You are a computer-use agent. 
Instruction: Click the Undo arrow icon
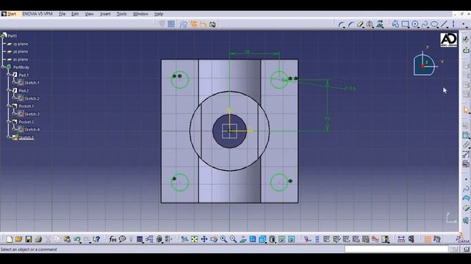tap(77, 239)
